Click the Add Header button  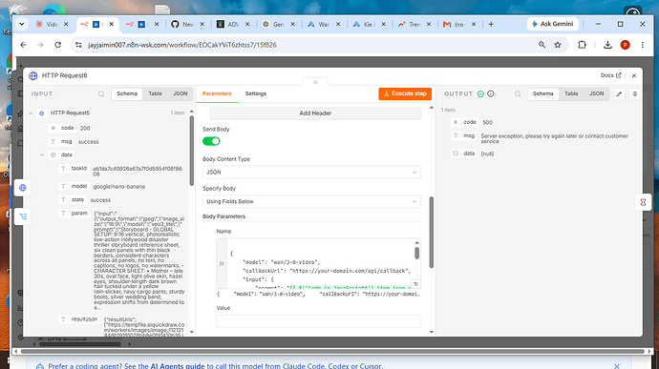(315, 113)
